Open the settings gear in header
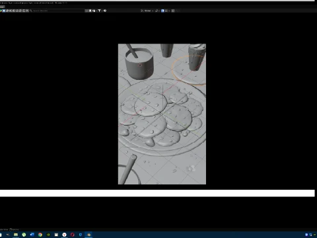This screenshot has height=238, width=317. (x=105, y=11)
